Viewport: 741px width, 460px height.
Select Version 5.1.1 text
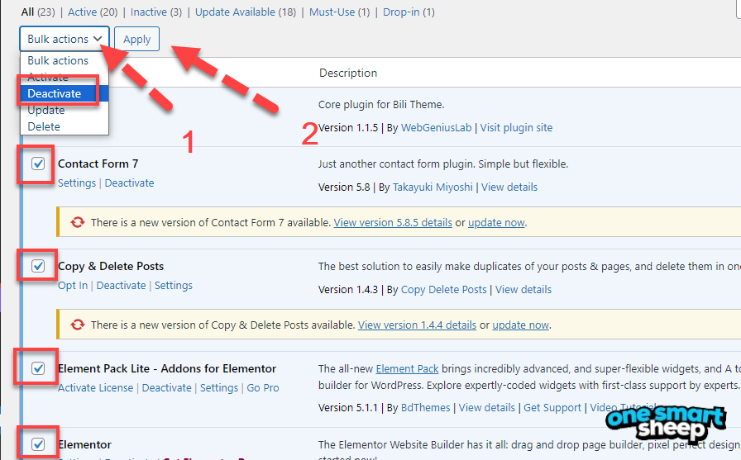pos(348,408)
